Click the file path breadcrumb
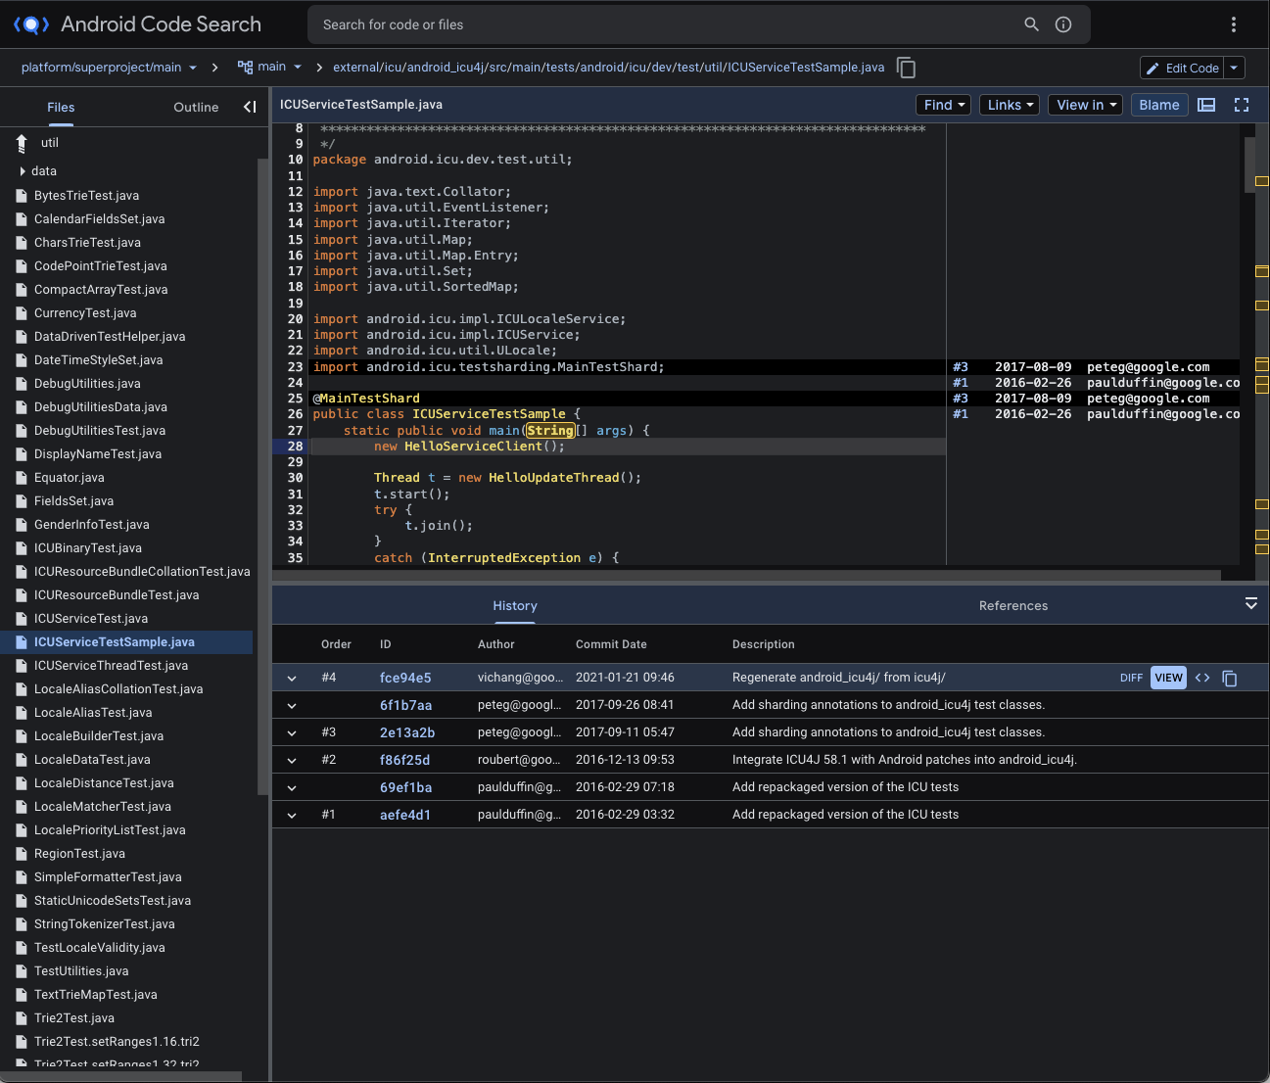Screen dimensions: 1270x1083 (x=608, y=68)
